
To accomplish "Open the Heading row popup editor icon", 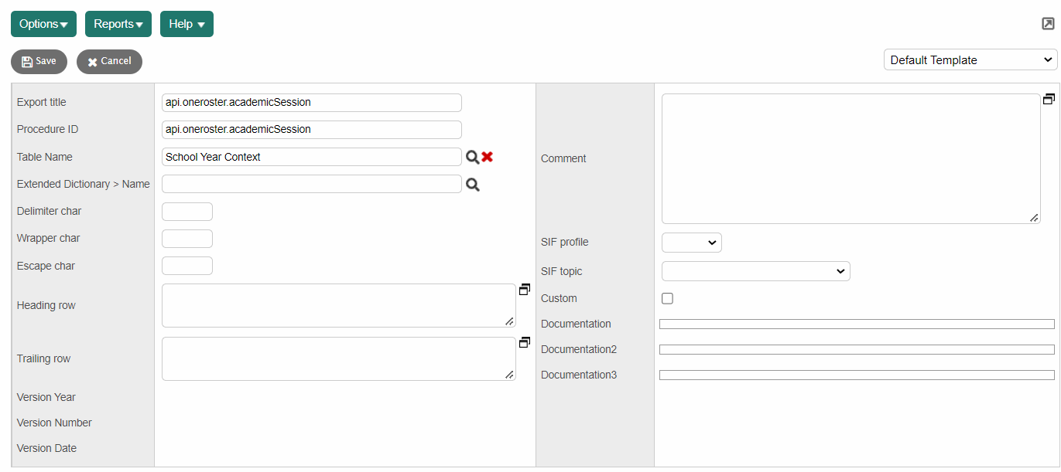I will 525,289.
